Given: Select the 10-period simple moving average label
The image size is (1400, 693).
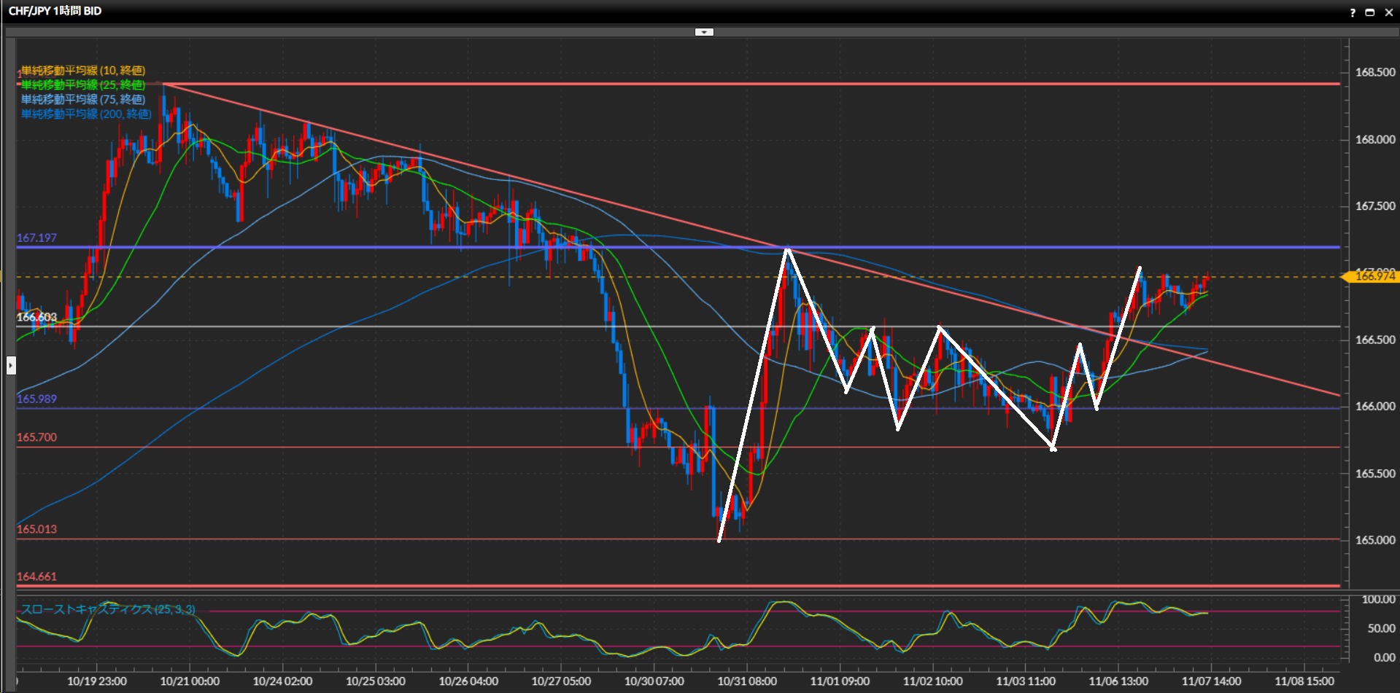Looking at the screenshot, I should click(x=82, y=71).
